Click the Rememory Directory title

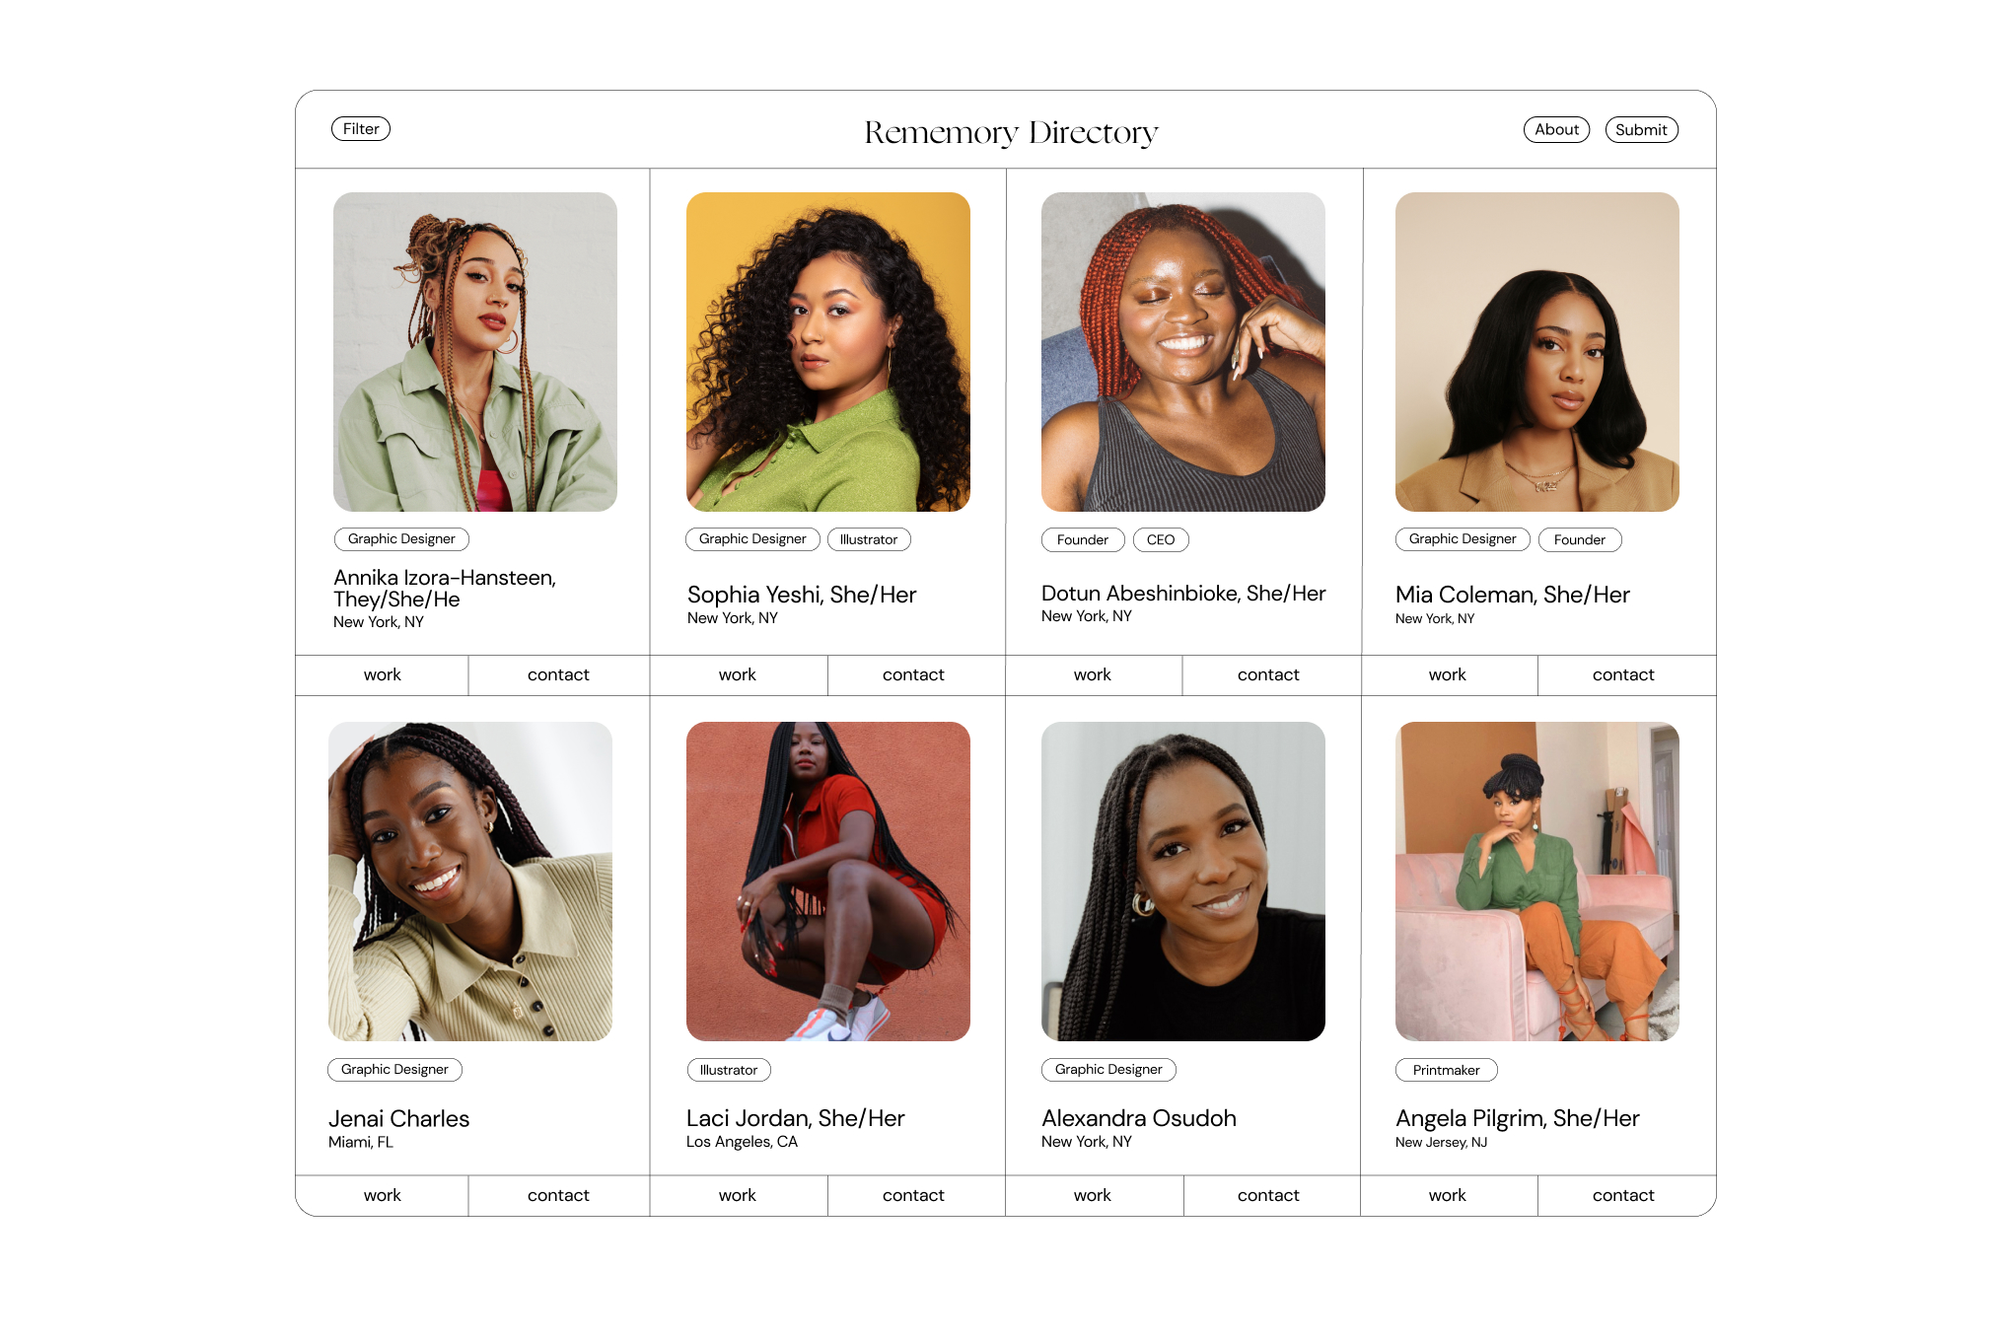[1011, 132]
